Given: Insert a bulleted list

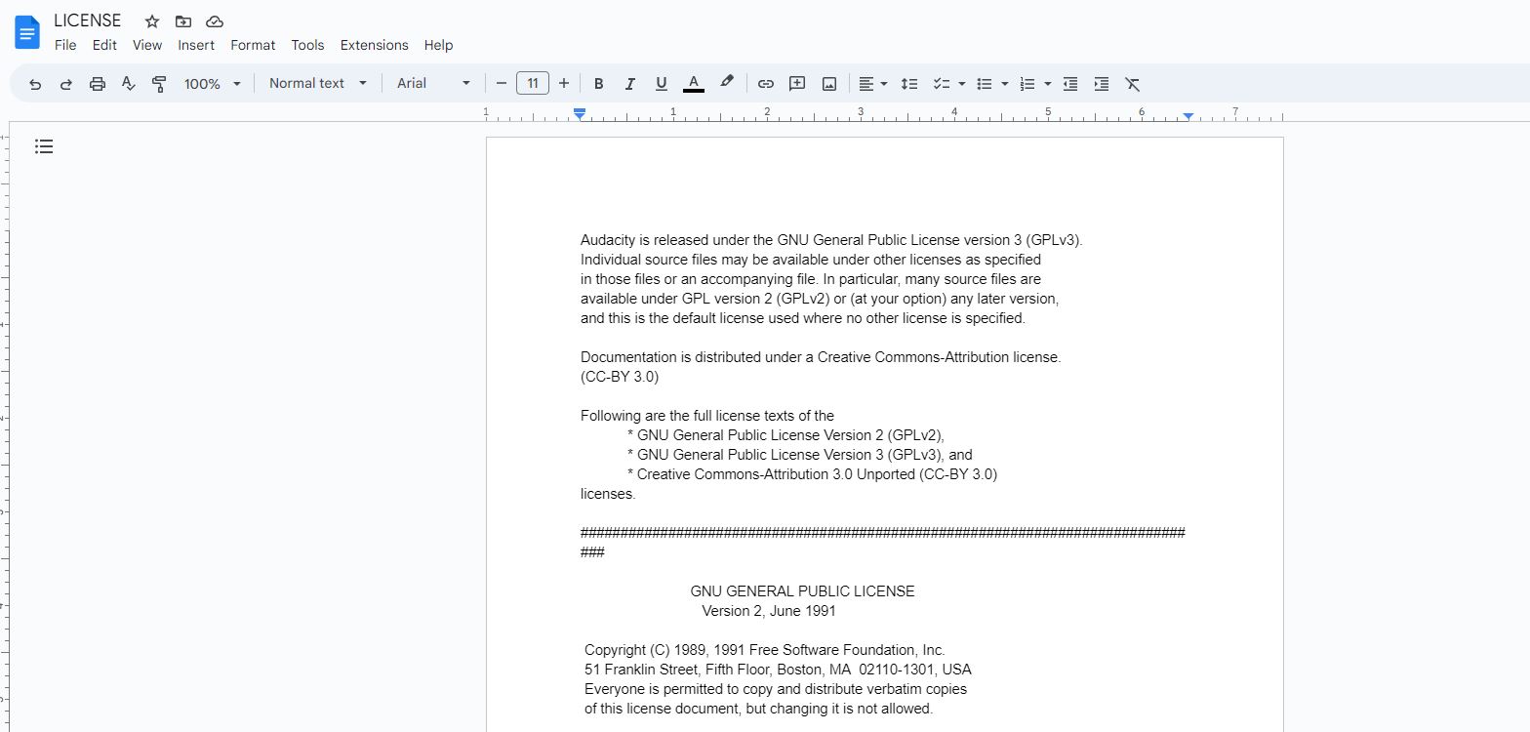Looking at the screenshot, I should tap(985, 84).
